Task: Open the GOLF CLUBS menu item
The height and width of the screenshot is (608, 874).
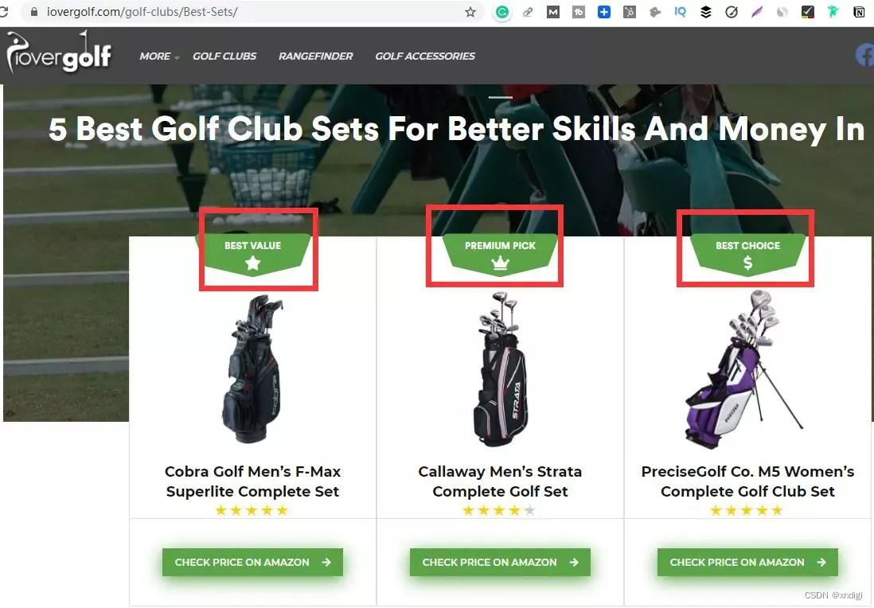Action: pos(224,56)
